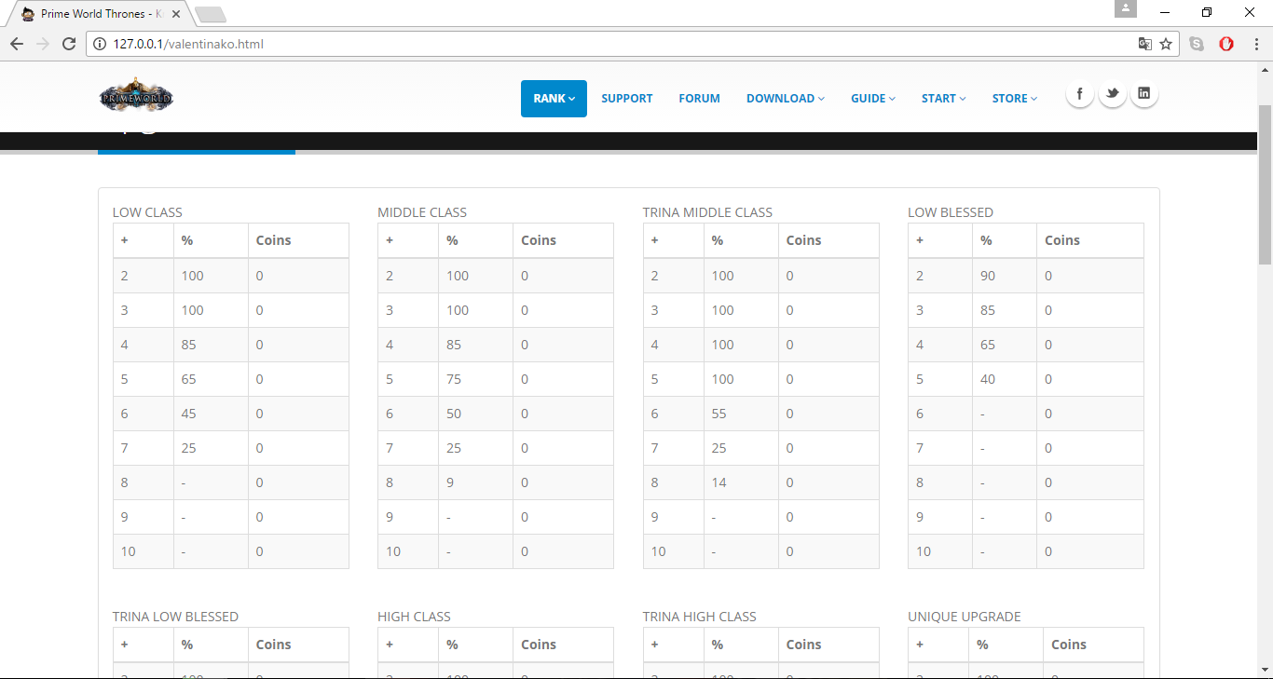Click the LOW BLESSED table heading
The width and height of the screenshot is (1273, 679).
[x=951, y=212]
